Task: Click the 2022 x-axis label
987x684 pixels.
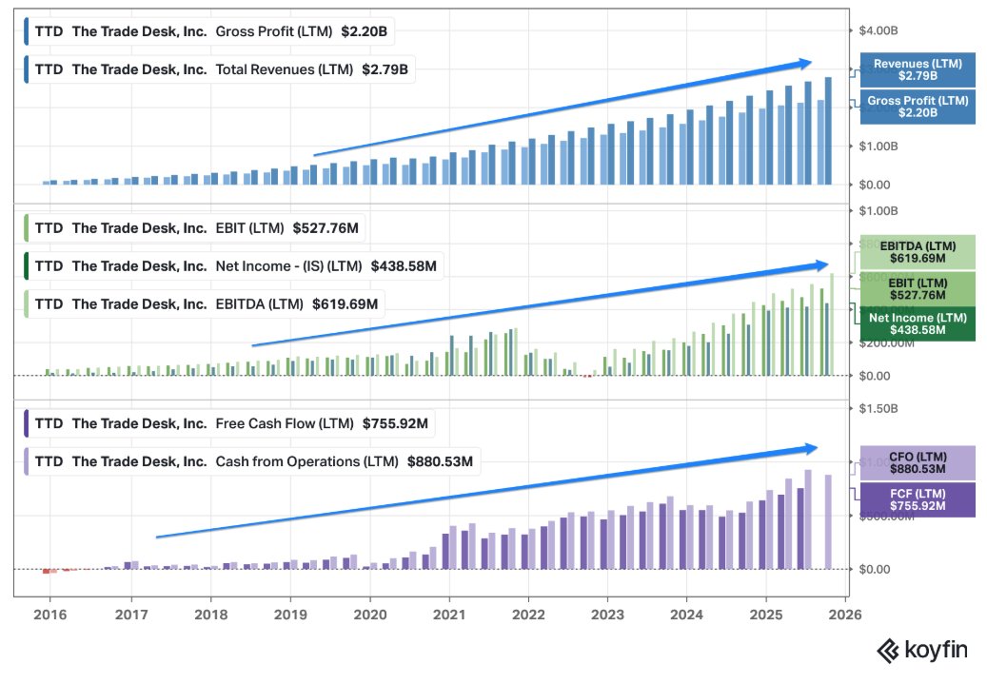Action: point(528,615)
